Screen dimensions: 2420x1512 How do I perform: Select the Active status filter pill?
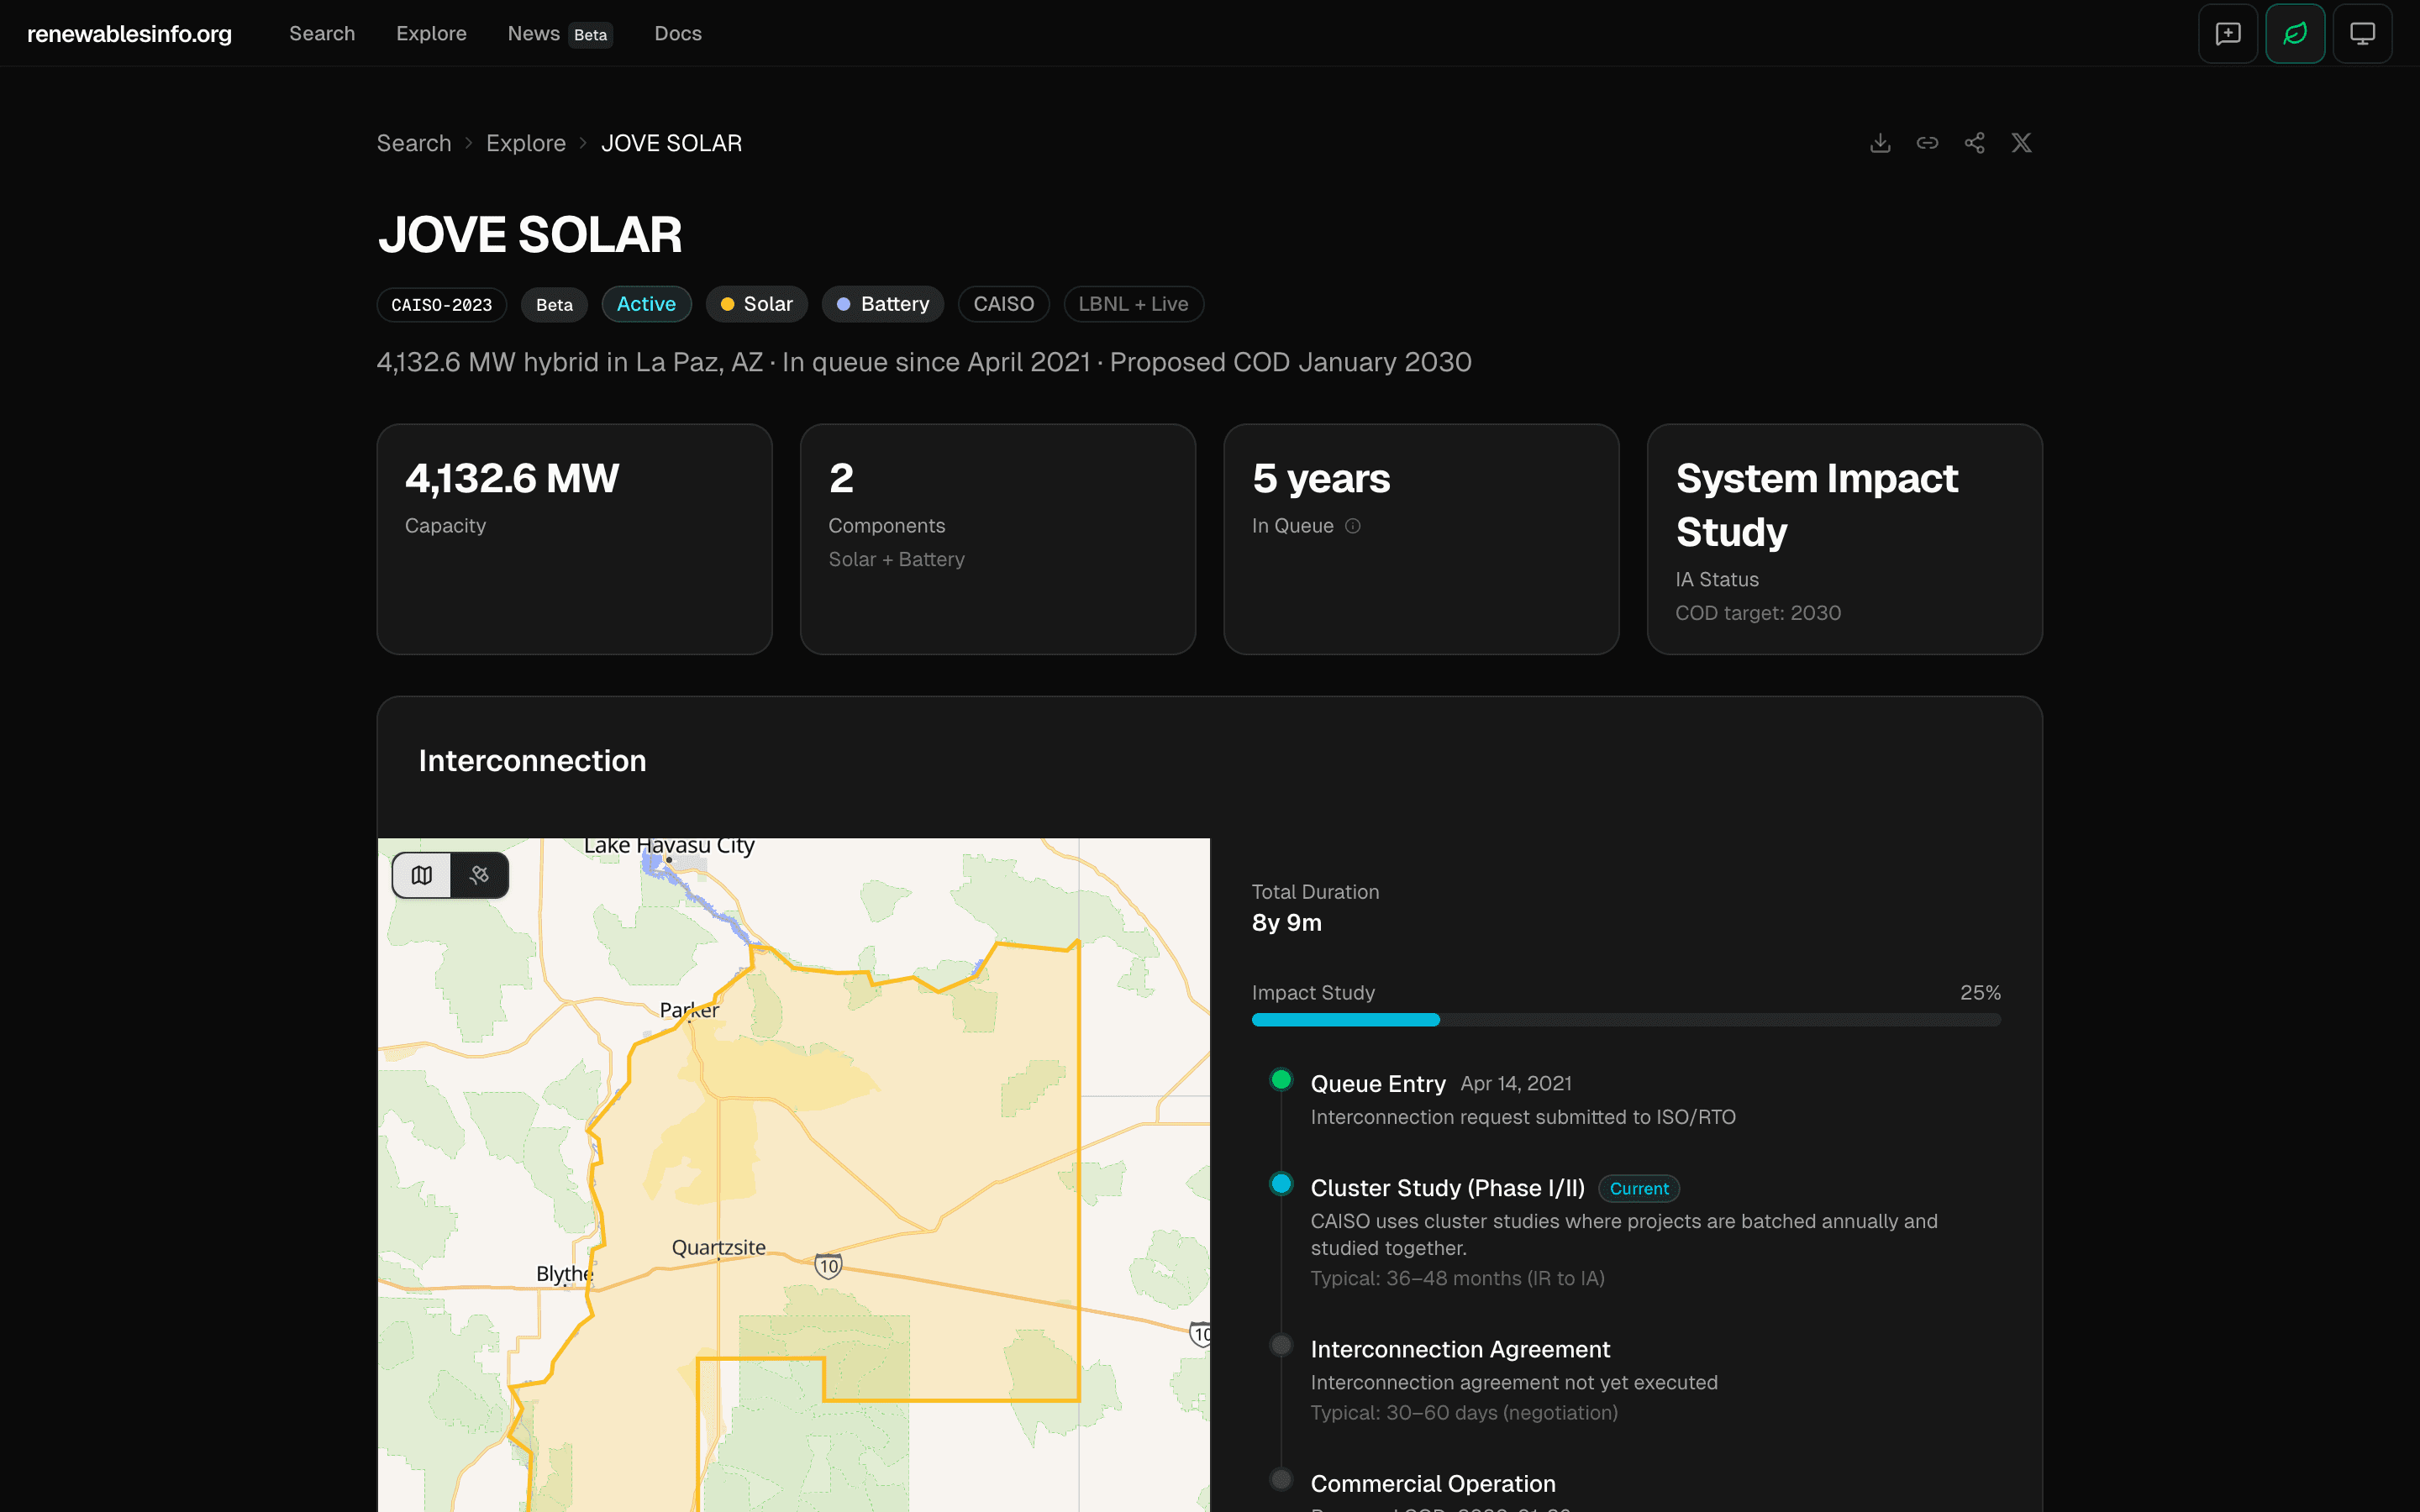coord(646,304)
